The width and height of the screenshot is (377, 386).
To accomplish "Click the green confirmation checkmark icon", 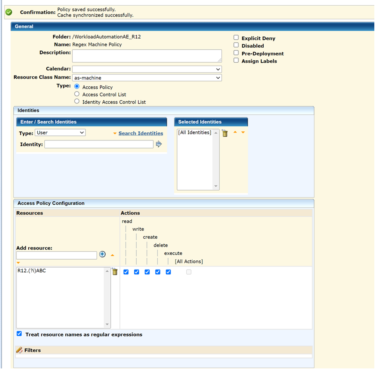I will pyautogui.click(x=9, y=12).
